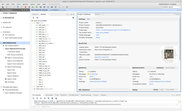Click the Tcl command input field
This screenshot has width=182, height=111.
pyautogui.click(x=106, y=107)
